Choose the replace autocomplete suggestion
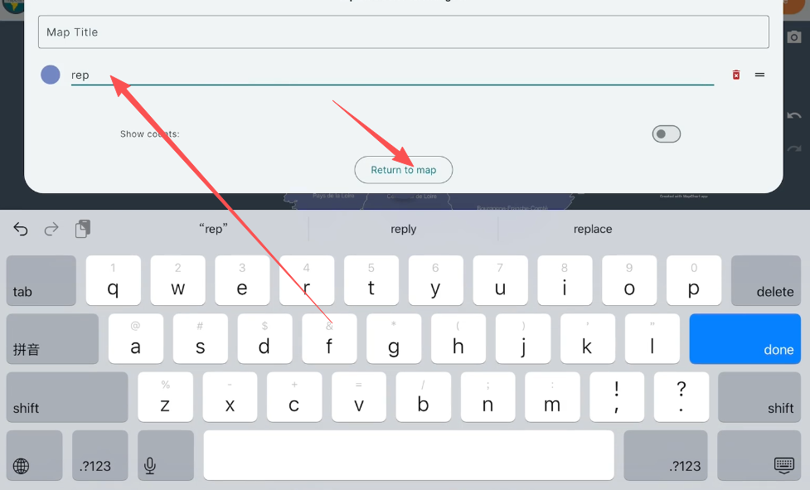The width and height of the screenshot is (810, 490). (x=593, y=229)
